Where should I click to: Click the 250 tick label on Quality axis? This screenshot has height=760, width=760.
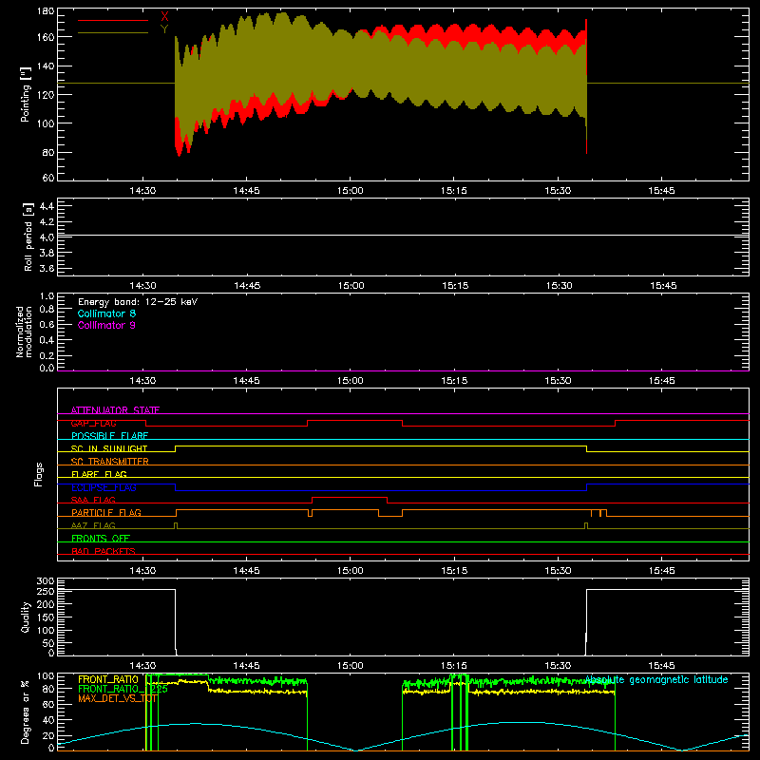tap(46, 592)
